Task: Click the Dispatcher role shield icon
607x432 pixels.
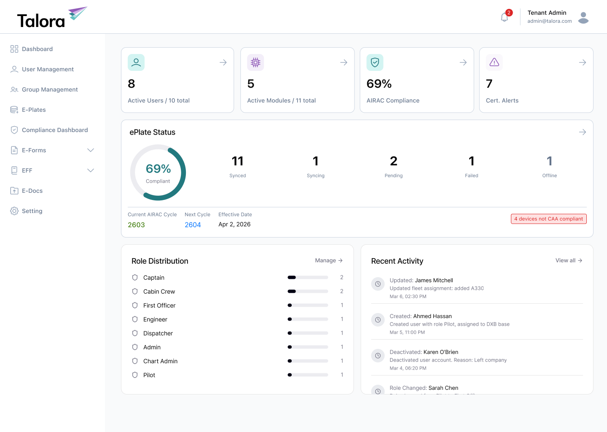Action: click(135, 333)
